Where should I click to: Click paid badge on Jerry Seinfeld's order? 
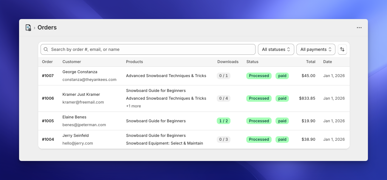[282, 140]
